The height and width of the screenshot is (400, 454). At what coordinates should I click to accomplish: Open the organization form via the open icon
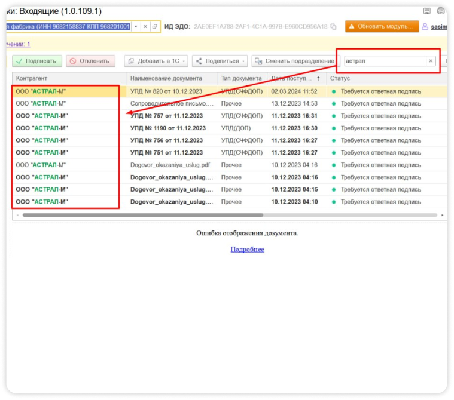[154, 27]
